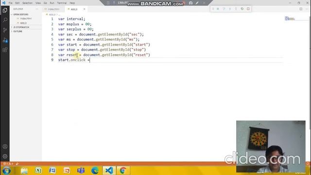The height and width of the screenshot is (175, 311).
Task: Select the app.js editor tab
Action: 74,9
